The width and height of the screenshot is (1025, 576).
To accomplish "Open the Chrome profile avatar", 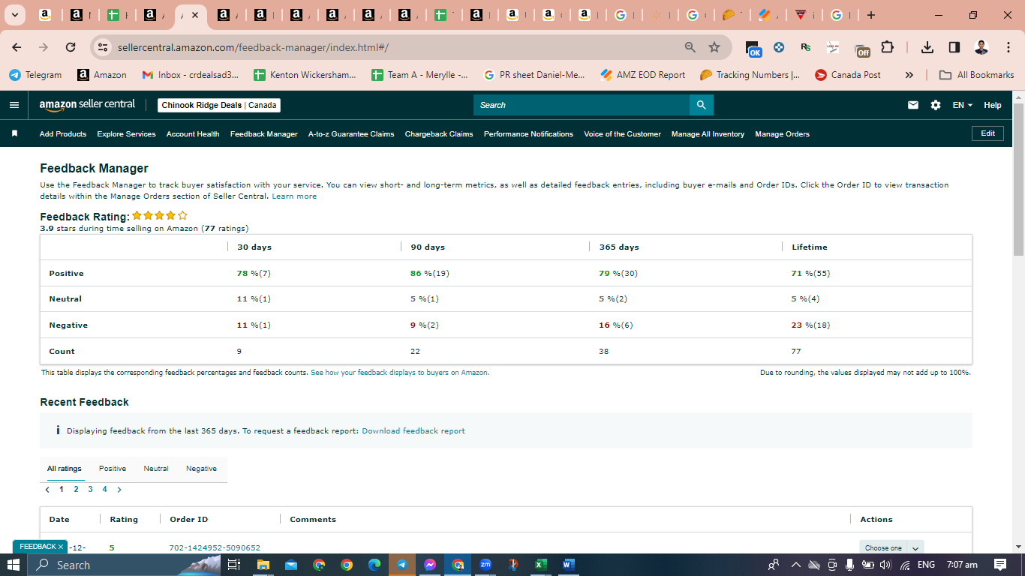I will pyautogui.click(x=981, y=47).
